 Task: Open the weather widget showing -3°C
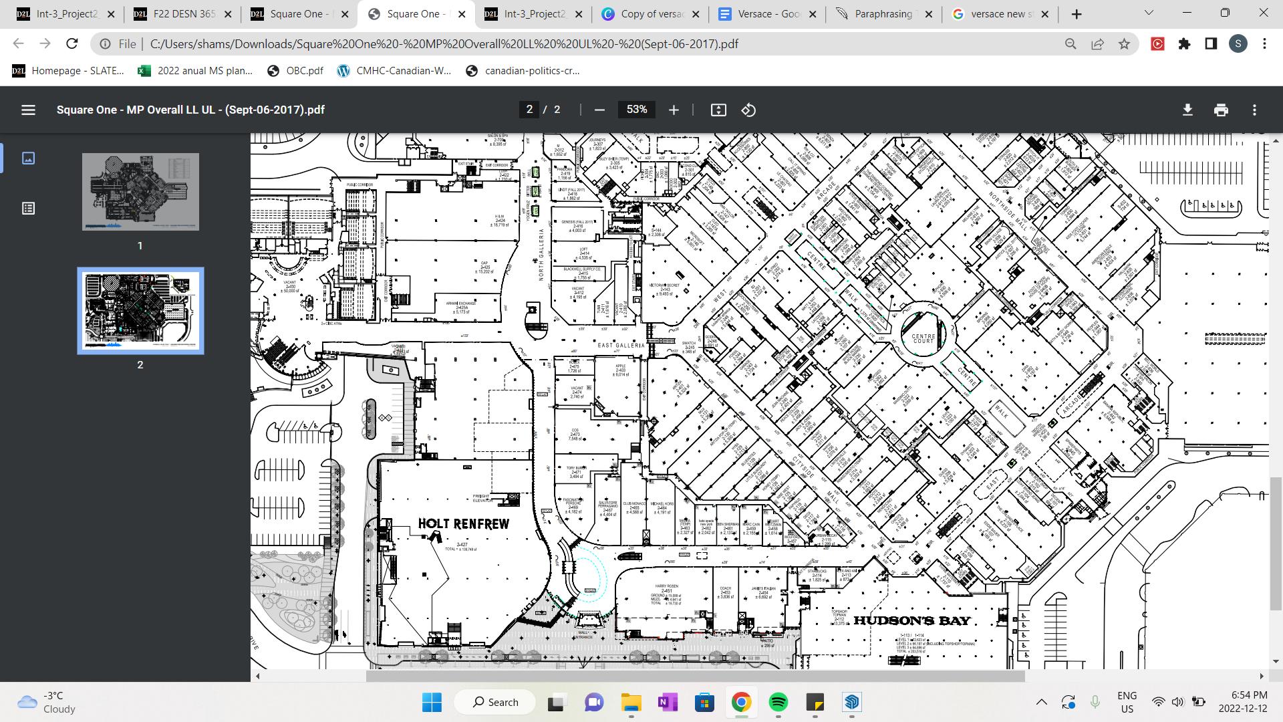(47, 703)
